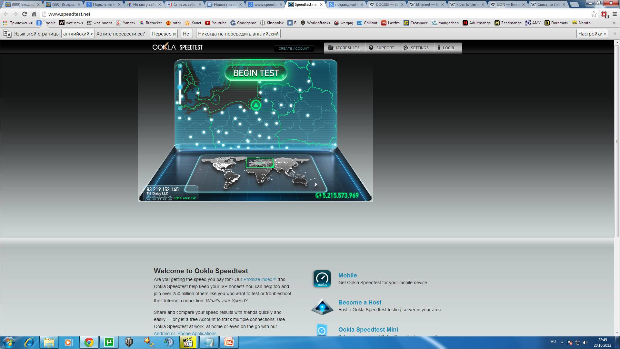Viewport: 620px width, 349px height.
Task: Click the green server pin on the map
Action: pos(256,105)
